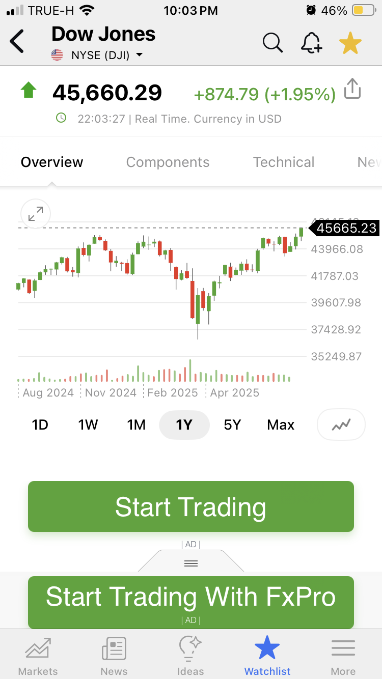Add price alert via bell icon

[x=311, y=42]
